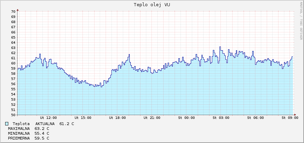This screenshot has height=143, width=304.
Task: Click the graph title Teplo olej VU
Action: click(152, 5)
